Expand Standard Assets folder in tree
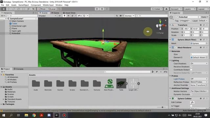Viewport: 210px width, 118px height. point(3,99)
